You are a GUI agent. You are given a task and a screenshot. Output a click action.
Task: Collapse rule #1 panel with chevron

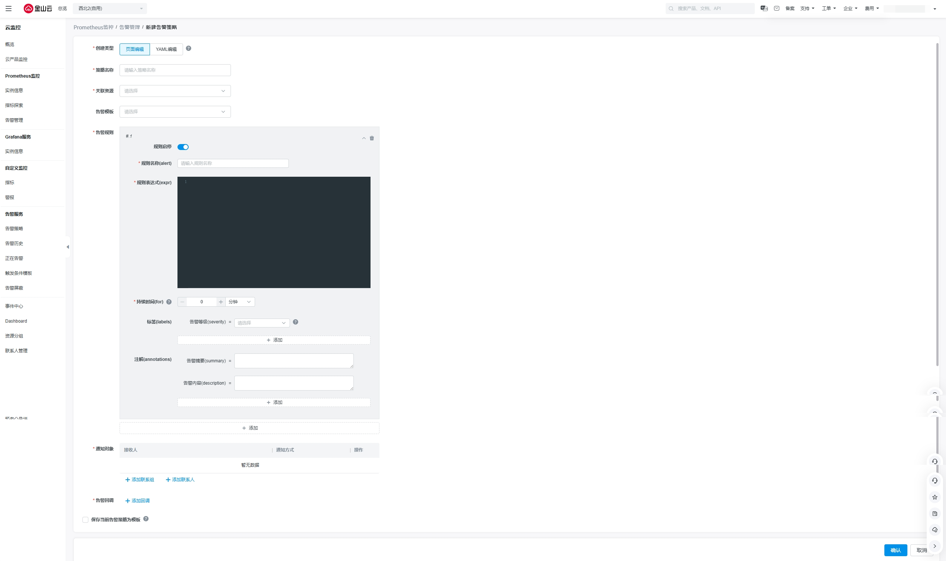363,138
